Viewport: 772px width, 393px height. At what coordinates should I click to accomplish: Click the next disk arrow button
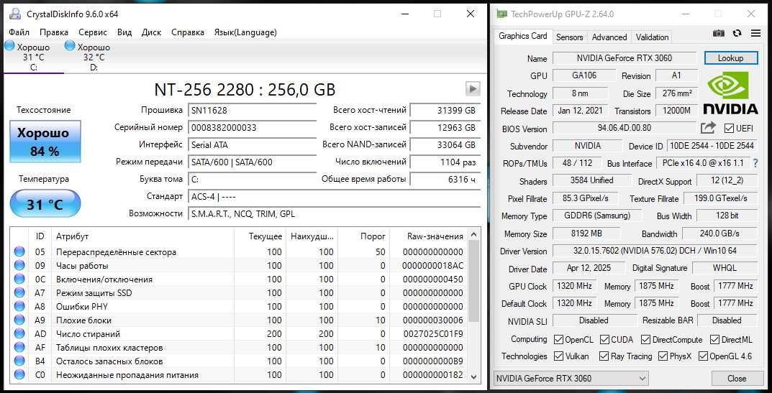[x=473, y=88]
